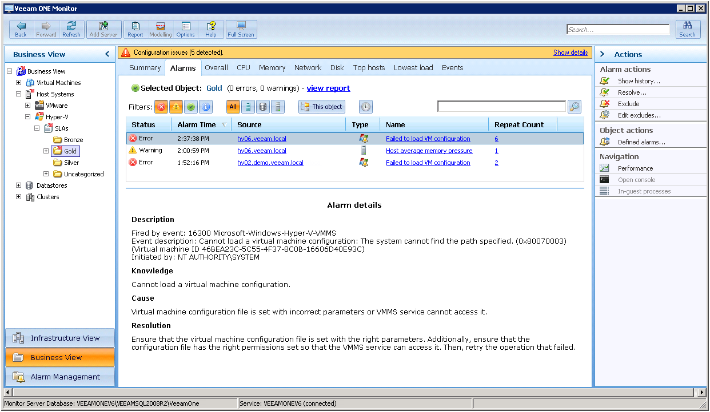Screen dimensions: 710x412
Task: Click the horizontal scrollbar right arrow
Action: (703, 393)
